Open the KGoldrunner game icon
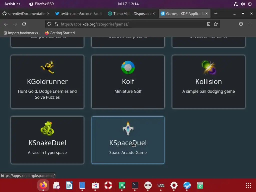This screenshot has width=256, height=192. click(47, 67)
